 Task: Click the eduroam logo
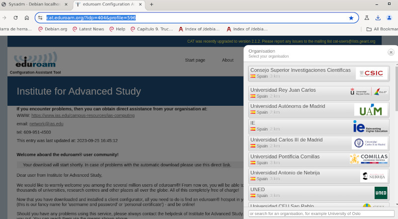pyautogui.click(x=35, y=62)
